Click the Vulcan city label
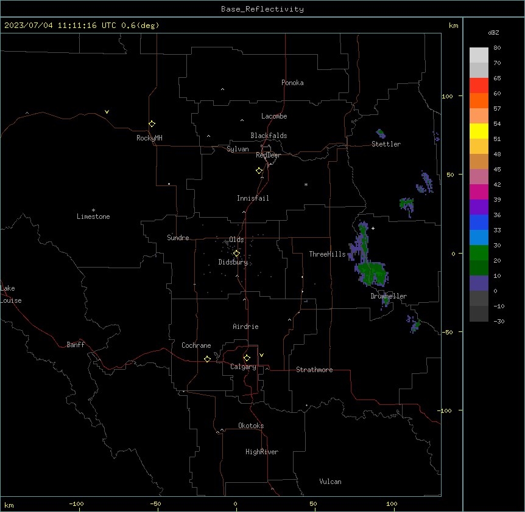The image size is (525, 512). point(331,482)
